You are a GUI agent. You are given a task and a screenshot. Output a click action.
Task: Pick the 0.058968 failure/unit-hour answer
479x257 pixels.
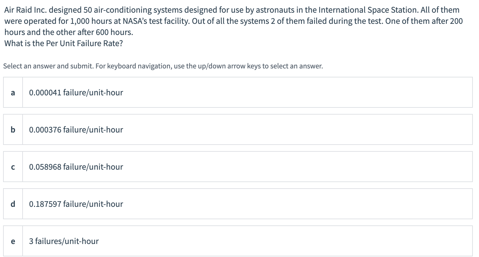pyautogui.click(x=76, y=167)
